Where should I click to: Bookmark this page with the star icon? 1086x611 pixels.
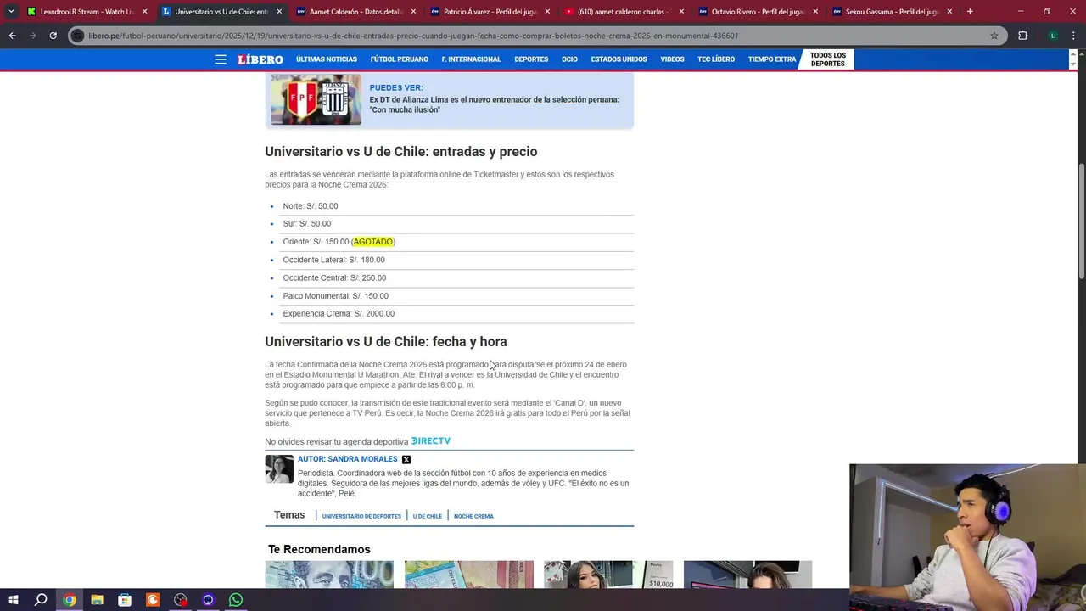pos(994,36)
